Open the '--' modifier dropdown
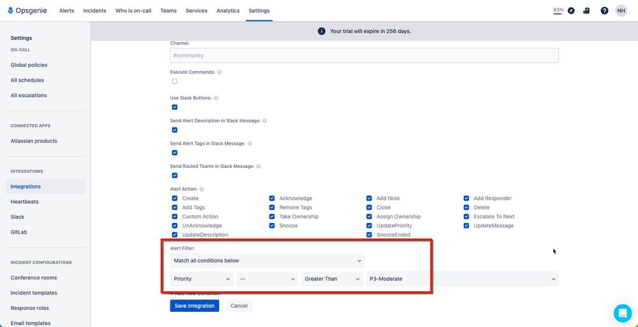 (x=268, y=279)
